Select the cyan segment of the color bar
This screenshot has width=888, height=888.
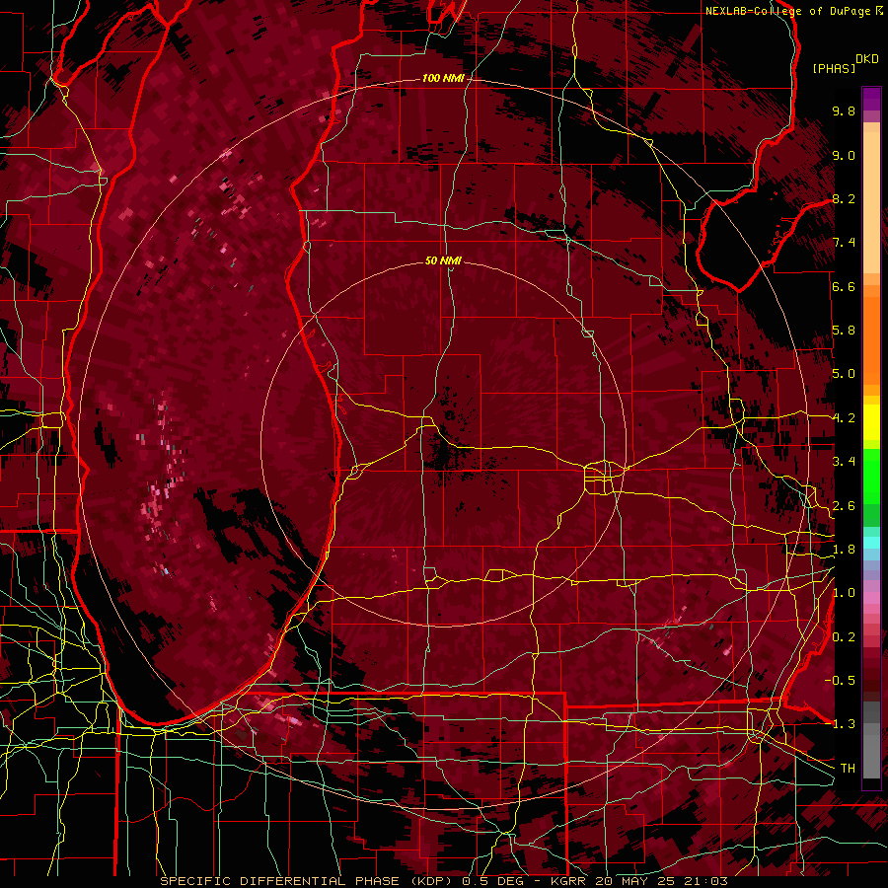[871, 543]
